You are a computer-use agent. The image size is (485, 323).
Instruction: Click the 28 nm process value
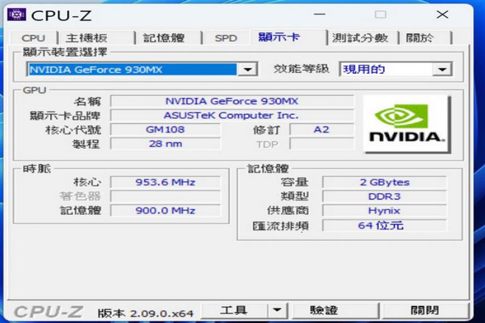point(165,144)
